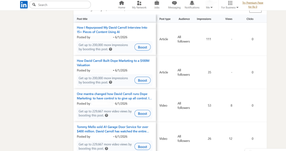Screen dimensions: 286x151
Task: Select the views value 8
Action: pyautogui.click(x=231, y=106)
